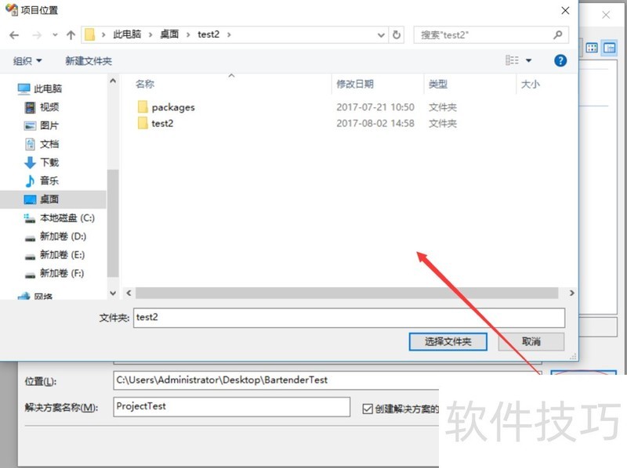Open the 视频 (Videos) sidebar item
The height and width of the screenshot is (468, 627).
pos(47,106)
